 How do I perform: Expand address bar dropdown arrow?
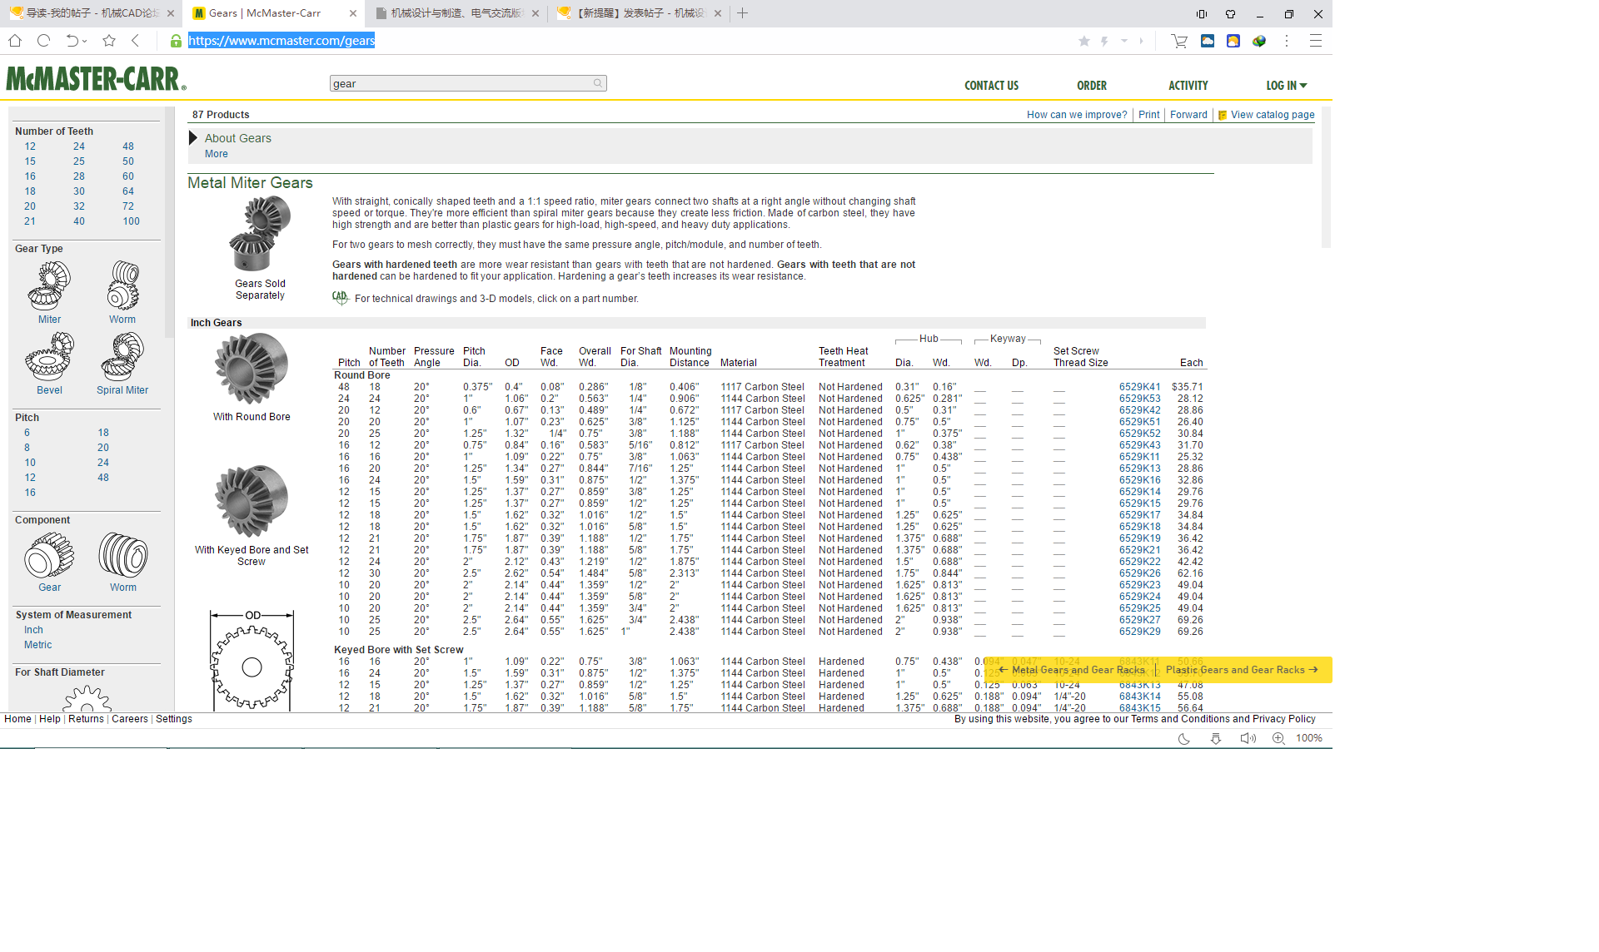[x=1124, y=41]
